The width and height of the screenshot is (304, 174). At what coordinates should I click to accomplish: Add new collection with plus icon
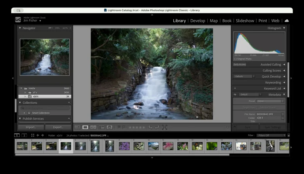tap(69, 103)
